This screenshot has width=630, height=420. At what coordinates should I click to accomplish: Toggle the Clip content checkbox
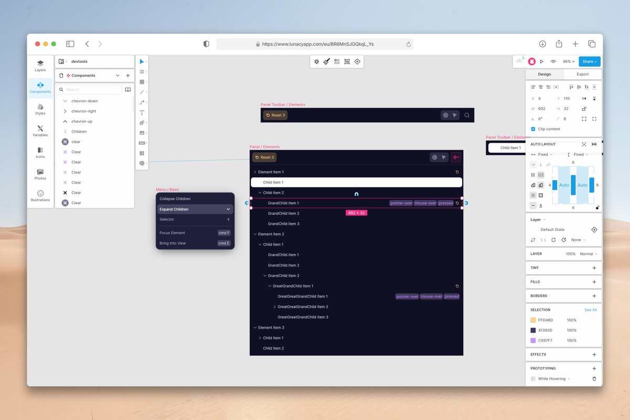tap(534, 129)
